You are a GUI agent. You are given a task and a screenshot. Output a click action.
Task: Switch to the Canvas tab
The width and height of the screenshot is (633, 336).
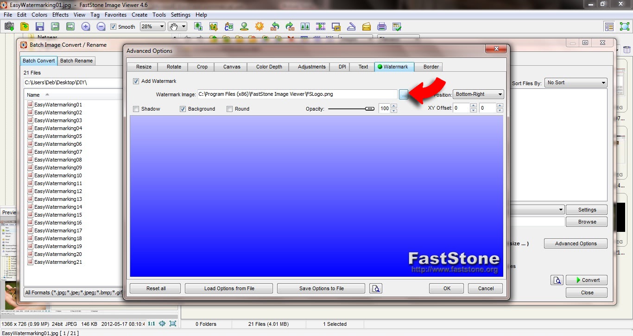point(232,67)
